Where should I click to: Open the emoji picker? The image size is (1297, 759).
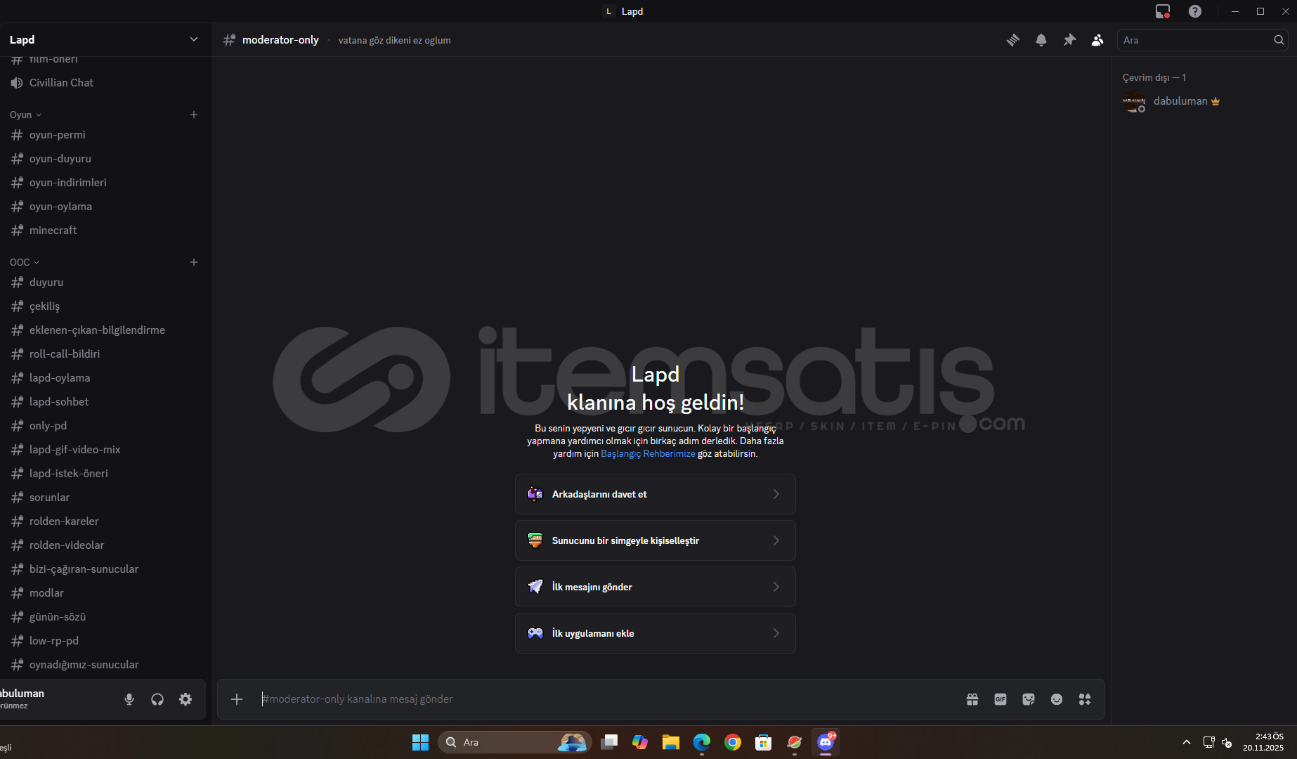[x=1057, y=699]
